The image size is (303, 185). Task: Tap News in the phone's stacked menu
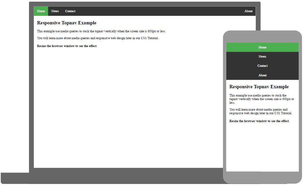[x=262, y=57]
